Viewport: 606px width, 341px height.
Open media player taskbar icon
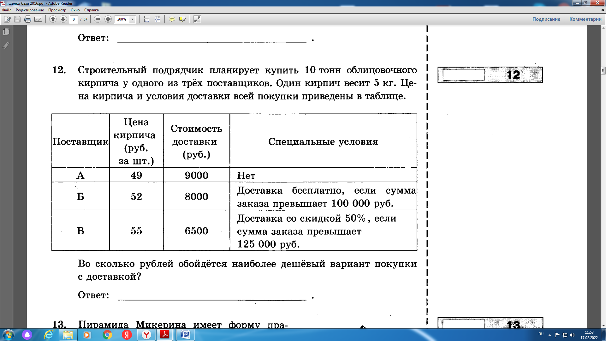[x=87, y=335]
